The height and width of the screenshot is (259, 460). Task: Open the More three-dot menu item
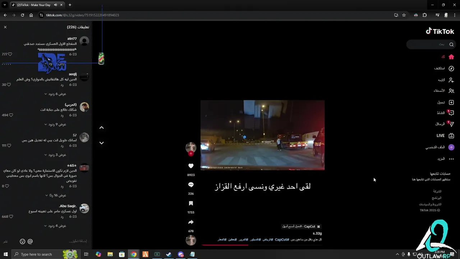(x=446, y=159)
